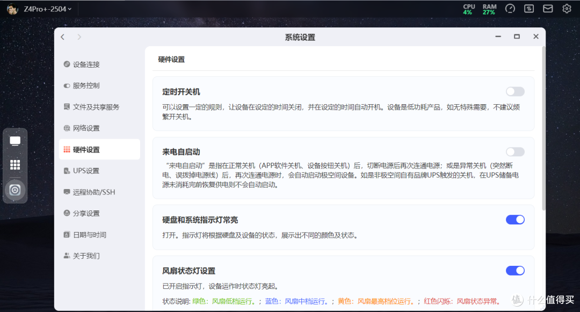The image size is (580, 312).
Task: Open the transfer task icon in top bar
Action: pos(529,9)
